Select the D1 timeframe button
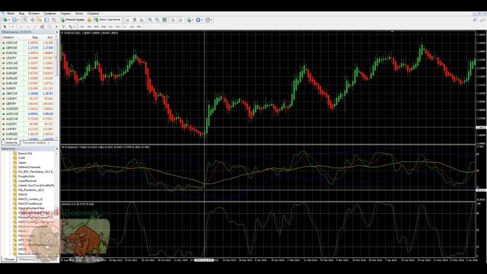 tap(125, 27)
